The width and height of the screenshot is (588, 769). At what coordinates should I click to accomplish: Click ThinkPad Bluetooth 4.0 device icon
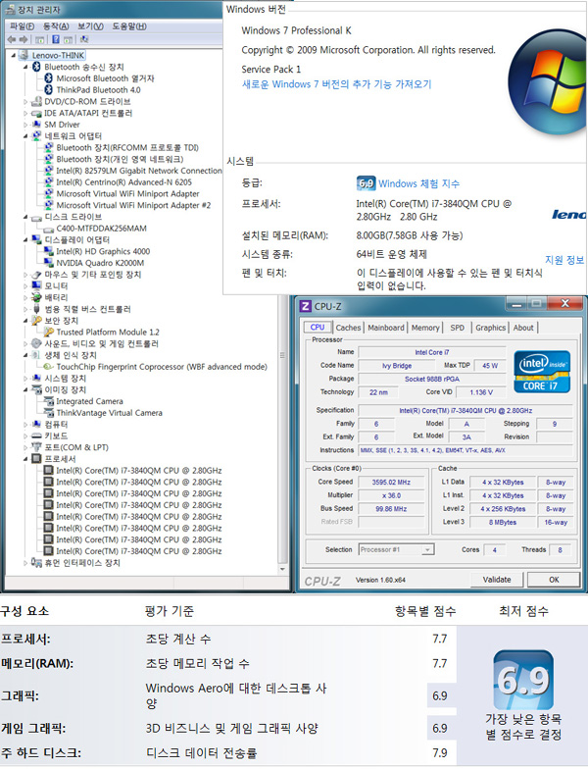click(49, 90)
